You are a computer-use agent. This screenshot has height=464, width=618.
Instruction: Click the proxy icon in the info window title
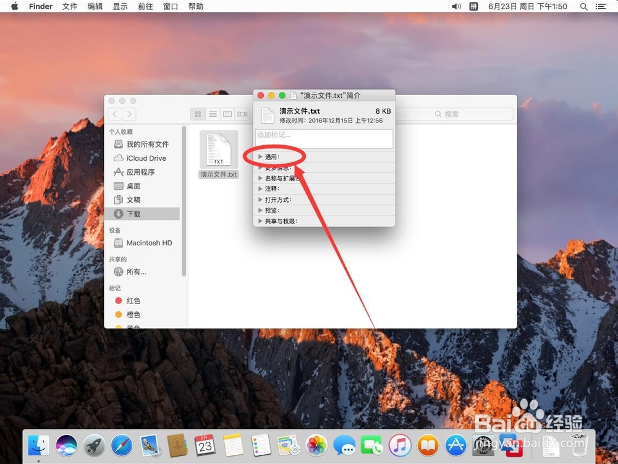tap(293, 95)
